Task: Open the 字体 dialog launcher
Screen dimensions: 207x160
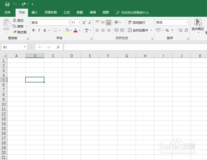Action: (x=91, y=39)
